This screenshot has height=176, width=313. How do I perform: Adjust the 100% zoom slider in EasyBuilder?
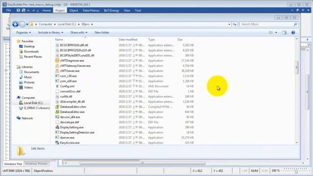[x=296, y=171]
